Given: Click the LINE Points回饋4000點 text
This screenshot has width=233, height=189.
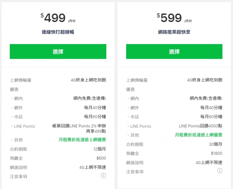Looking at the screenshot, I should point(201,126).
